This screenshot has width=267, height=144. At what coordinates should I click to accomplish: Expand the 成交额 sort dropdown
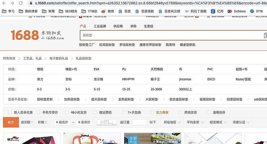(27, 122)
